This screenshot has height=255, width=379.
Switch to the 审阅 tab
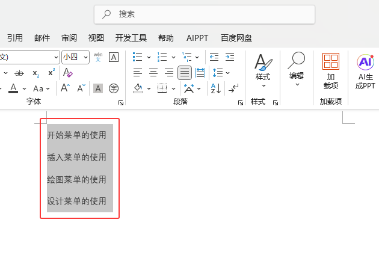tap(69, 38)
